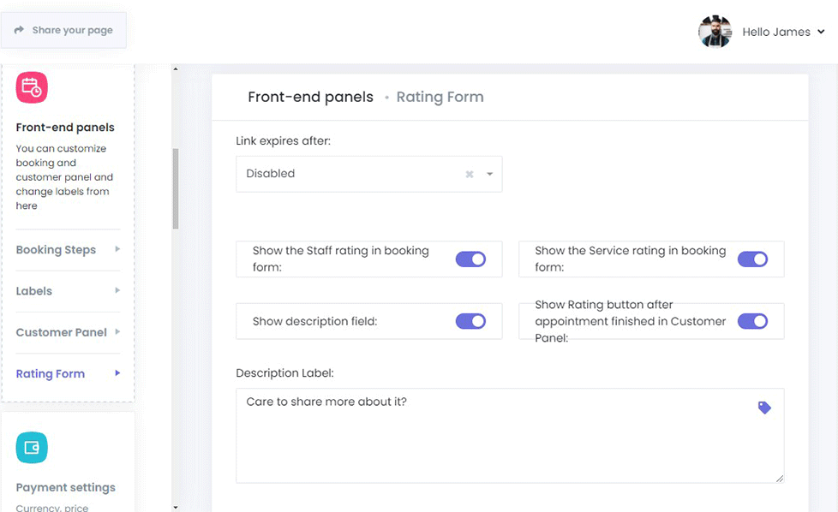This screenshot has height=512, width=838.
Task: Open the Hello James user menu
Action: click(783, 32)
